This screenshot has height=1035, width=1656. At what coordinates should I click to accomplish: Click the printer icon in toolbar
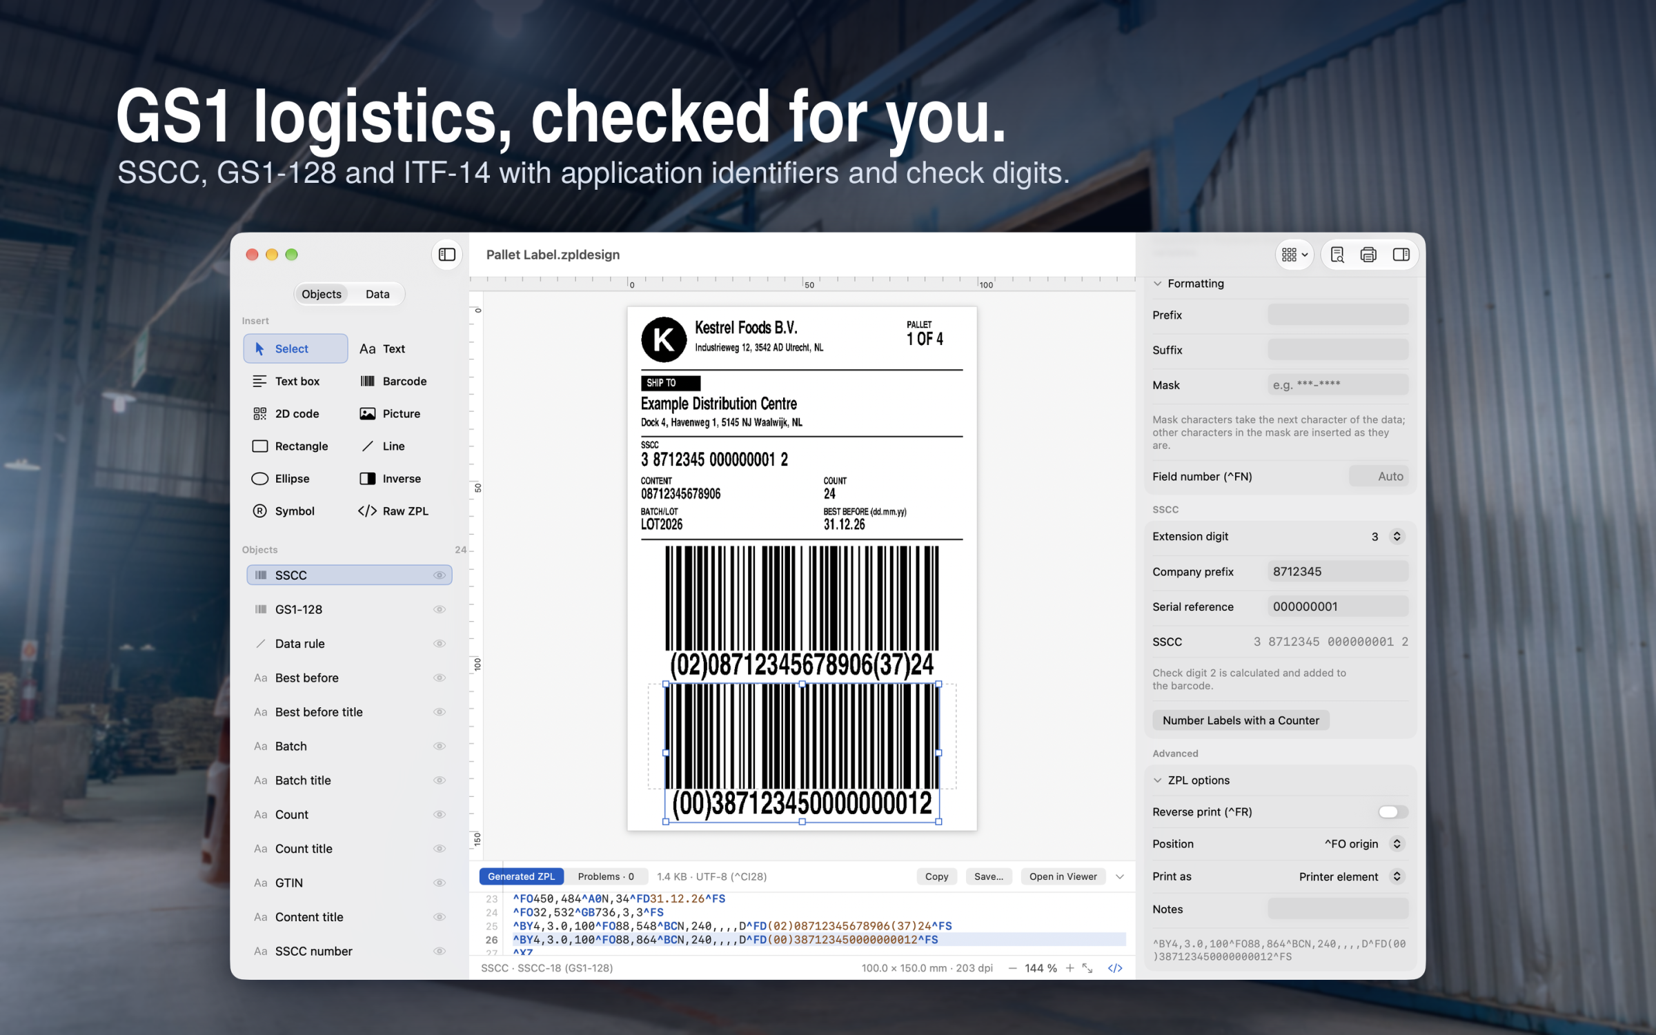tap(1368, 255)
